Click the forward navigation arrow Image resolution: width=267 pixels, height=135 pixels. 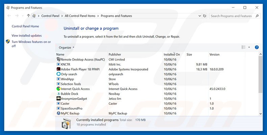coord(17,16)
